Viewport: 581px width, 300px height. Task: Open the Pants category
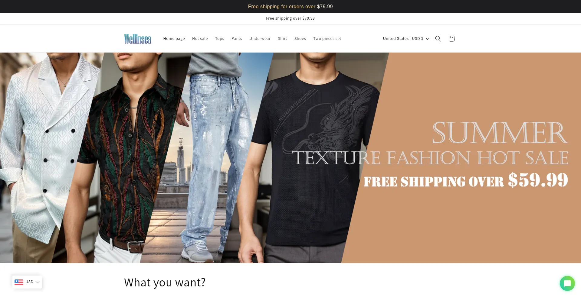pyautogui.click(x=237, y=39)
